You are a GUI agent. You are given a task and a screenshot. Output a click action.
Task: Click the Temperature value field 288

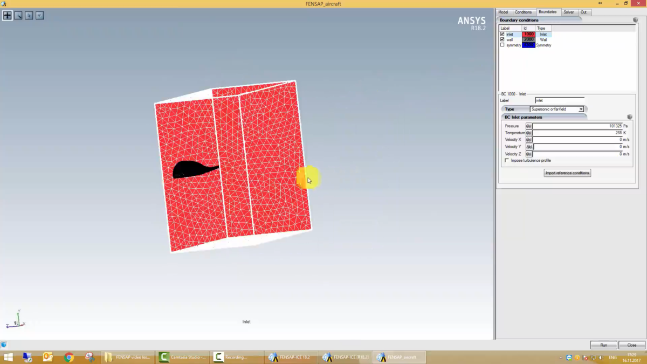click(577, 133)
